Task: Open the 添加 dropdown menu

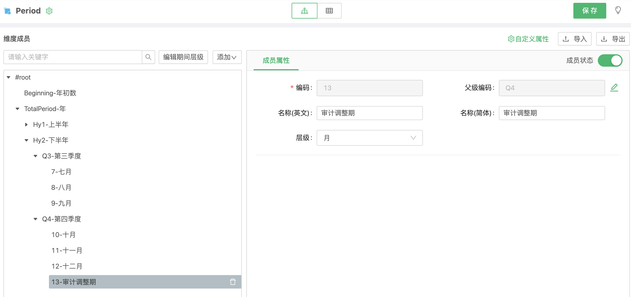Action: tap(227, 57)
